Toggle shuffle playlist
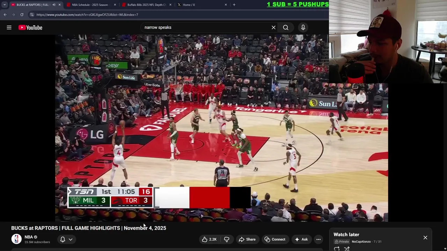 pyautogui.click(x=347, y=249)
